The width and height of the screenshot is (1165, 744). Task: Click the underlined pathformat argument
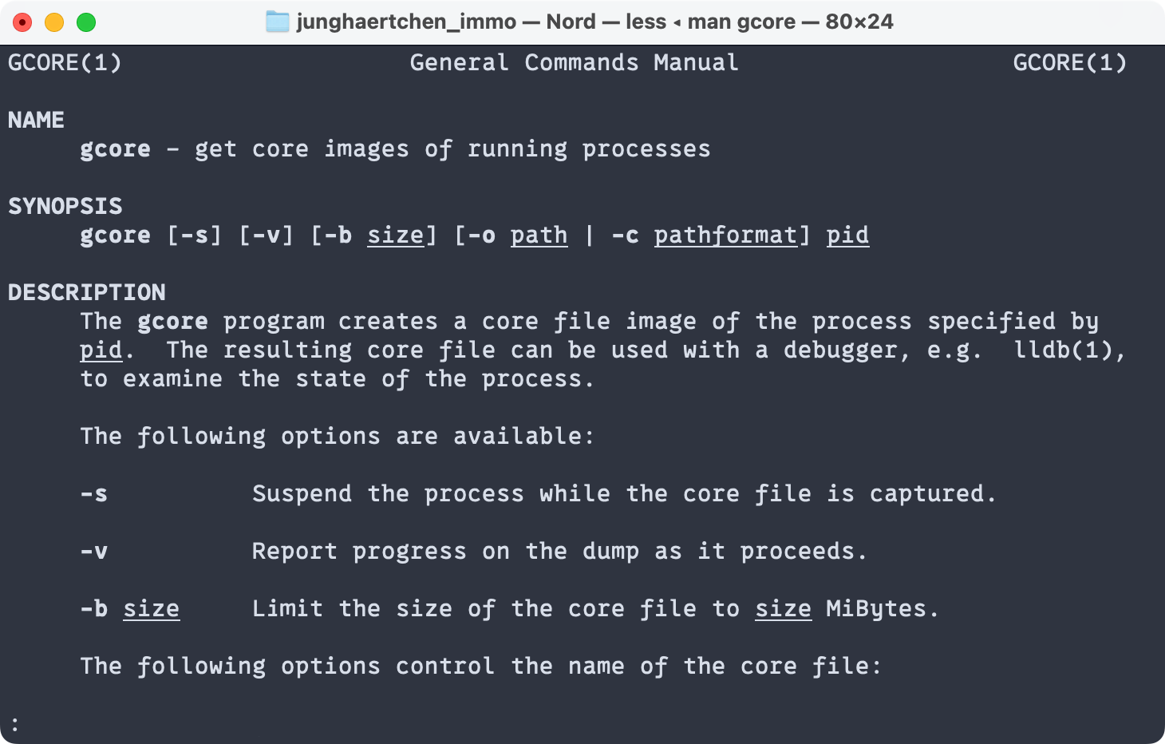coord(726,235)
